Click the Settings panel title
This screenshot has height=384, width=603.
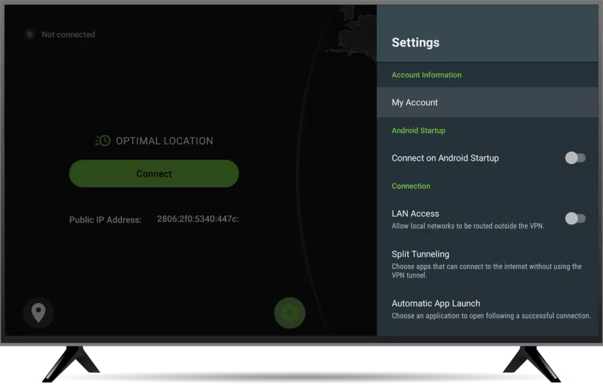tap(415, 42)
